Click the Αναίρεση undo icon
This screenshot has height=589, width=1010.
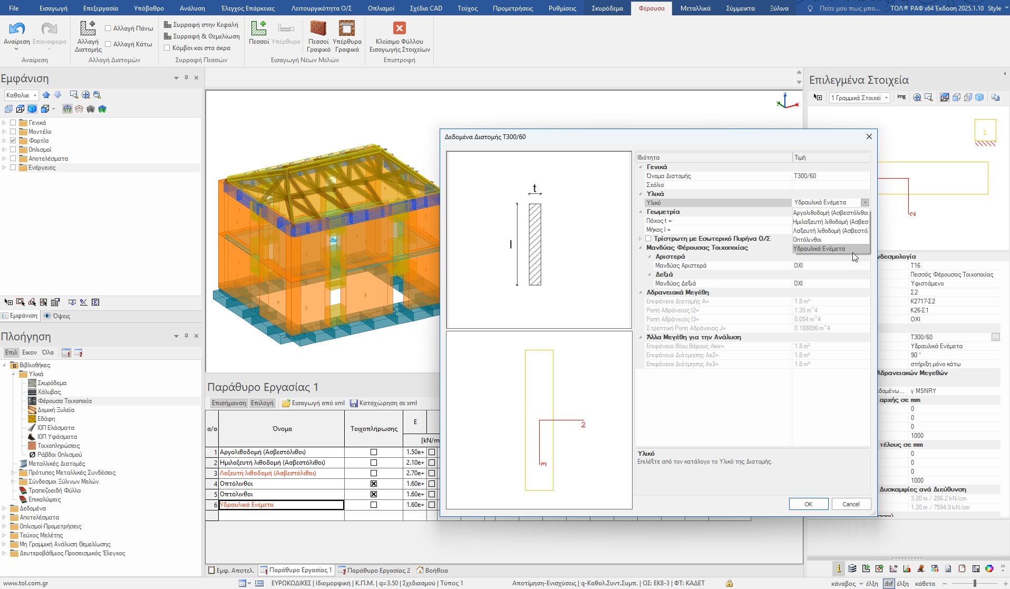pyautogui.click(x=17, y=29)
